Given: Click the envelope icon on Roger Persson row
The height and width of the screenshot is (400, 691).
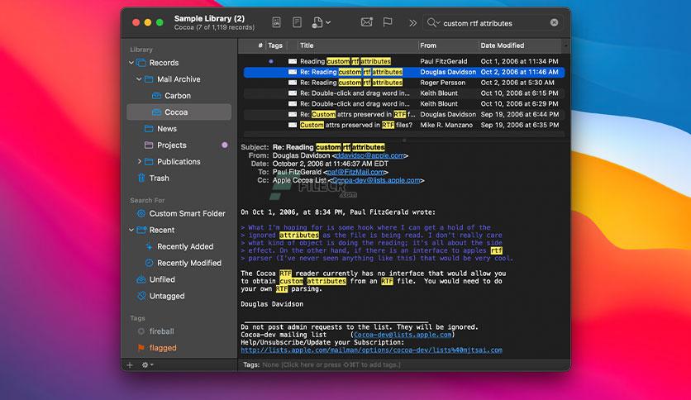Looking at the screenshot, I should tap(293, 83).
